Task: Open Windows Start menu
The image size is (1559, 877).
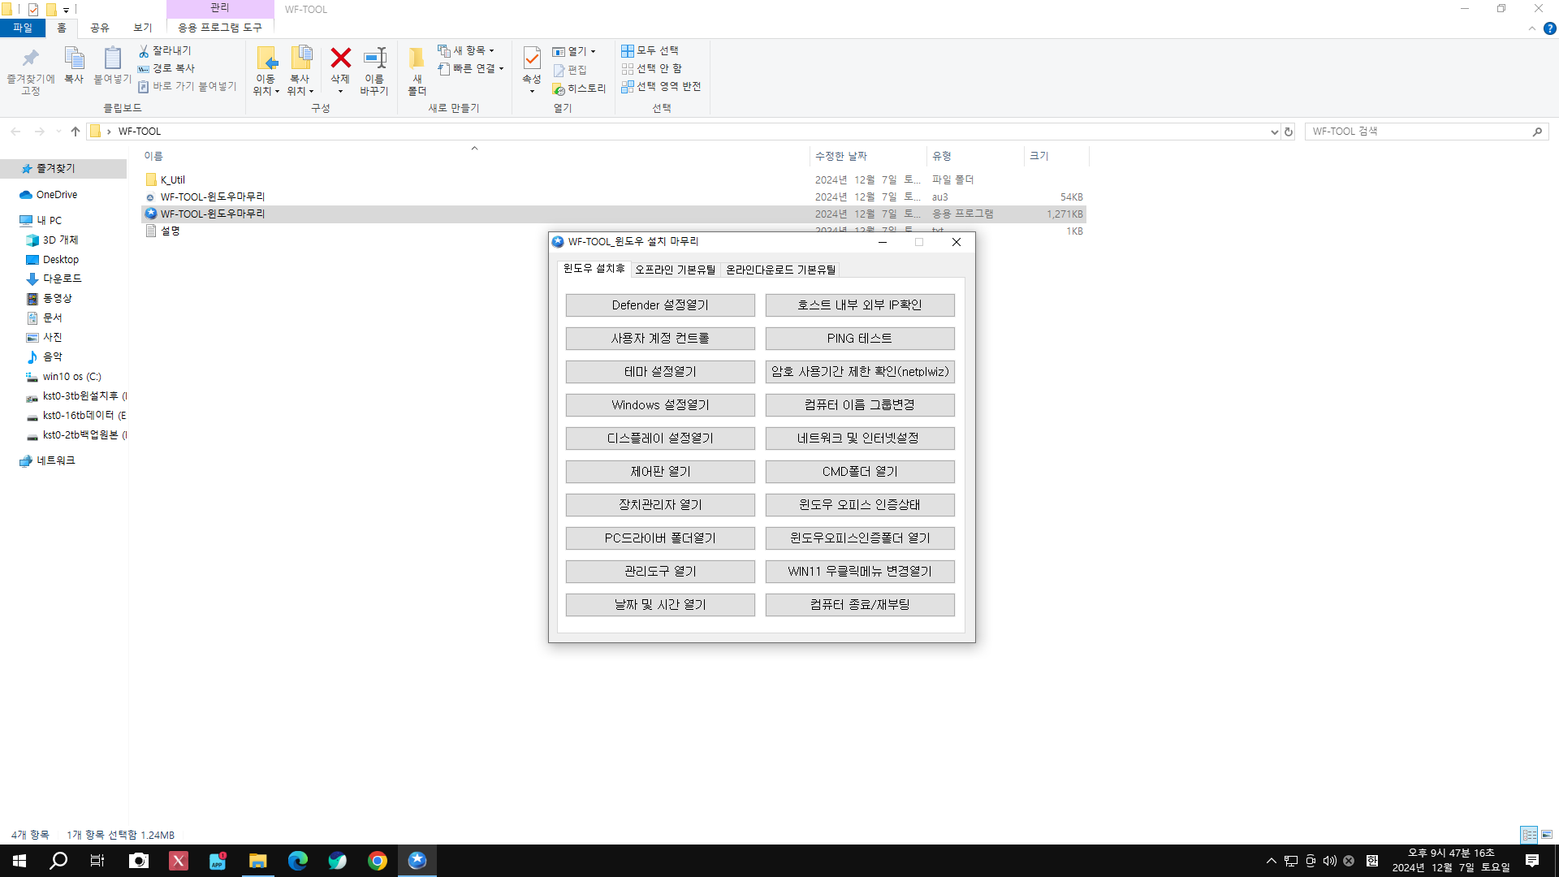Action: [x=19, y=861]
